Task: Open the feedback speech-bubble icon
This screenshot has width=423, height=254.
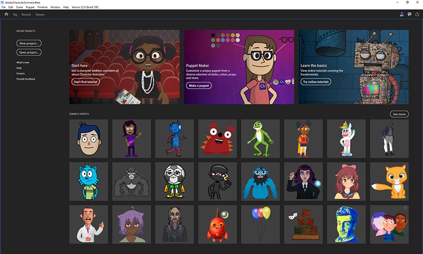Action: 409,15
